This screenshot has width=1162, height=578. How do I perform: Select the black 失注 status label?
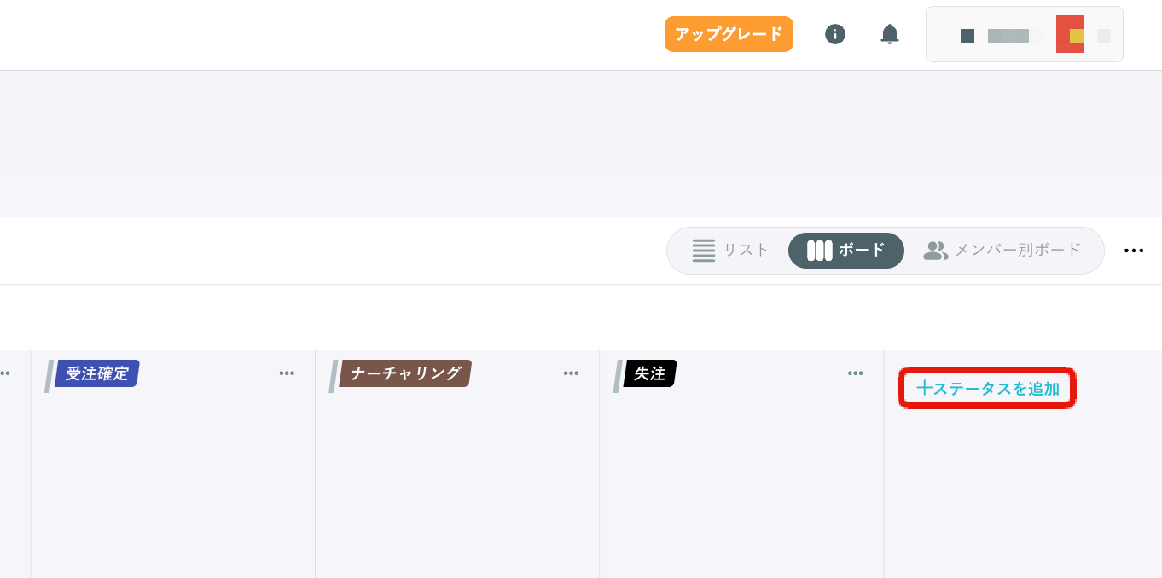pos(650,373)
